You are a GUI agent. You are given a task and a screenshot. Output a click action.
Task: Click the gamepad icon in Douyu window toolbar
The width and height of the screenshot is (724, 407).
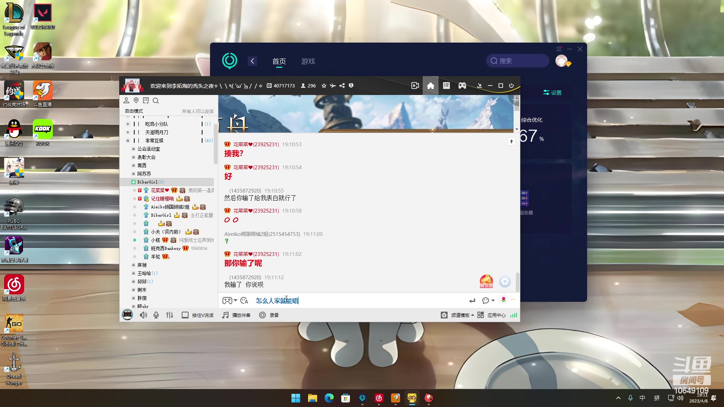(x=462, y=86)
